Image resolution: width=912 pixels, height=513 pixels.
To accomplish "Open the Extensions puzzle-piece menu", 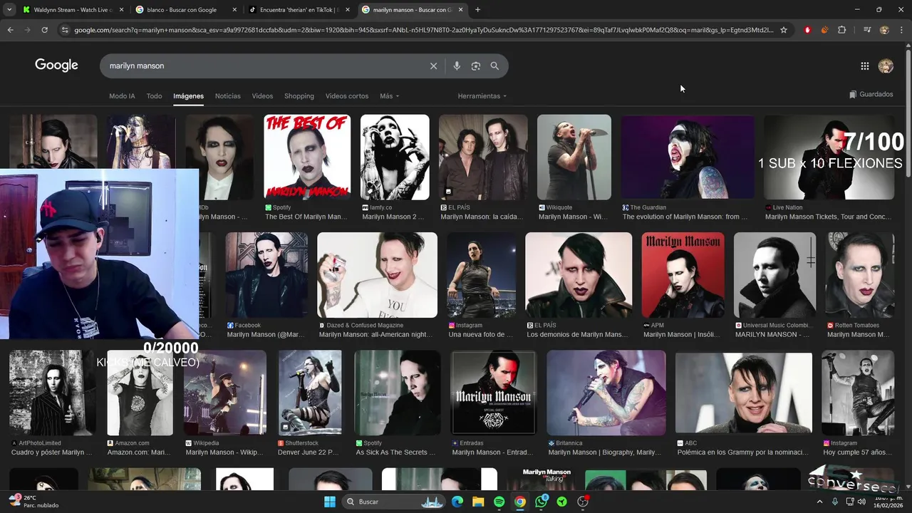I will click(842, 30).
